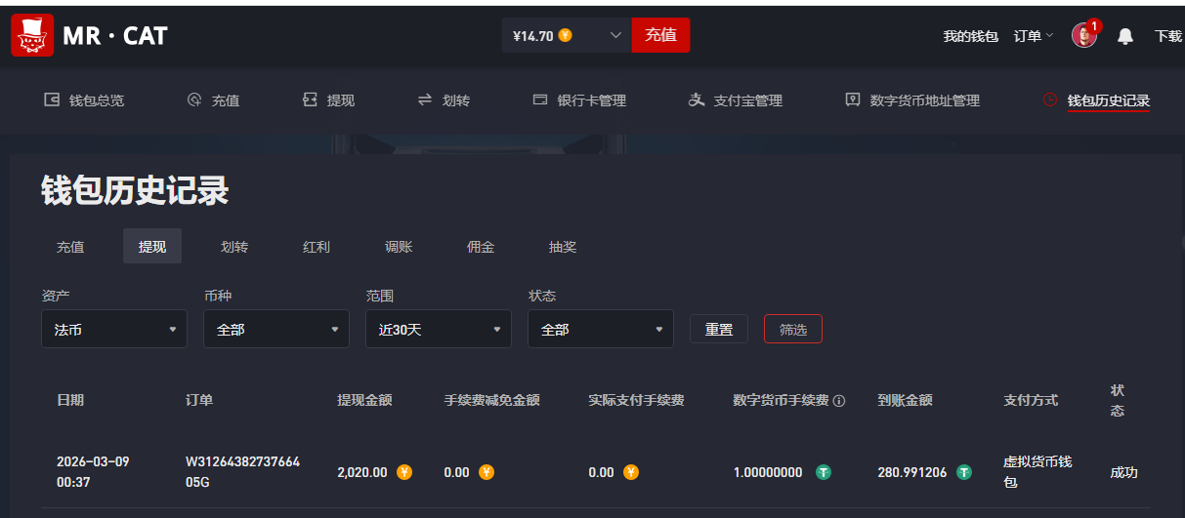Open 钱包历史记录 in navigation
This screenshot has width=1185, height=518.
tap(1109, 100)
